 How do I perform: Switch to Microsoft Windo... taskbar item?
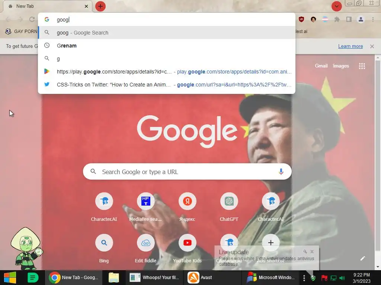coord(271,278)
